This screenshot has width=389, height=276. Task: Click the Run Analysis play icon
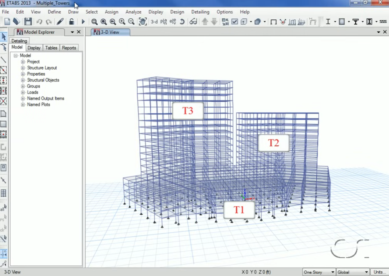coord(83,22)
